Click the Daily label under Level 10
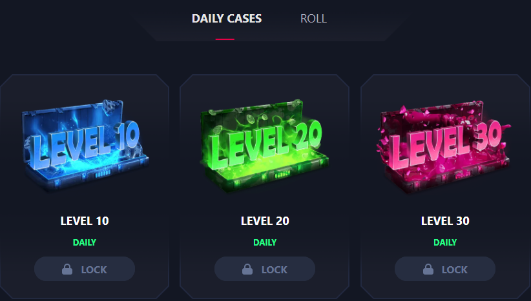 tap(85, 242)
